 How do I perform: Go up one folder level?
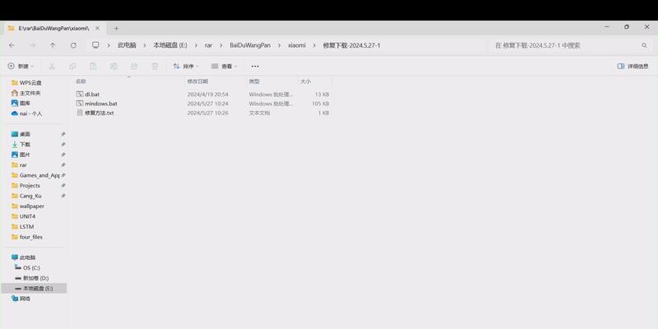53,45
